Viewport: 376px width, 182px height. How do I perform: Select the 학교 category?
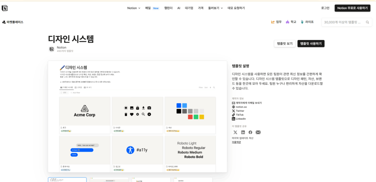291,22
